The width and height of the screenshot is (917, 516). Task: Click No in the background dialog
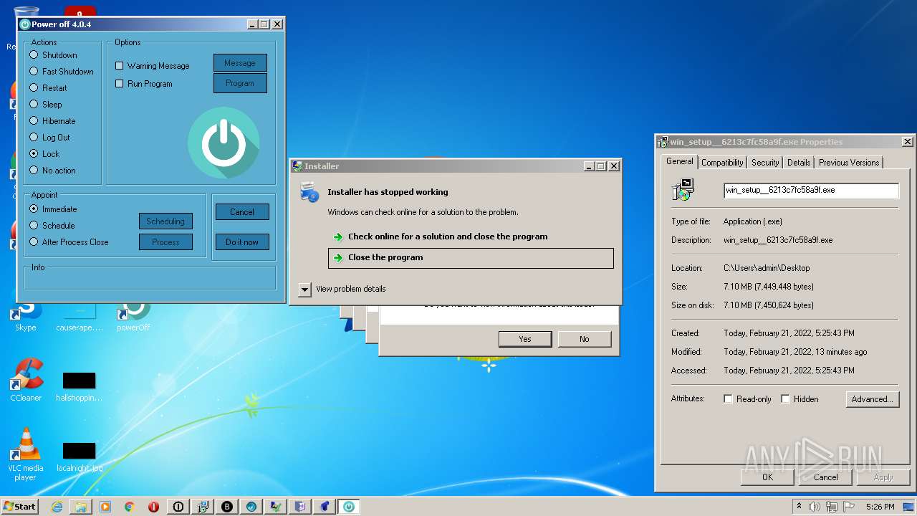(x=585, y=339)
